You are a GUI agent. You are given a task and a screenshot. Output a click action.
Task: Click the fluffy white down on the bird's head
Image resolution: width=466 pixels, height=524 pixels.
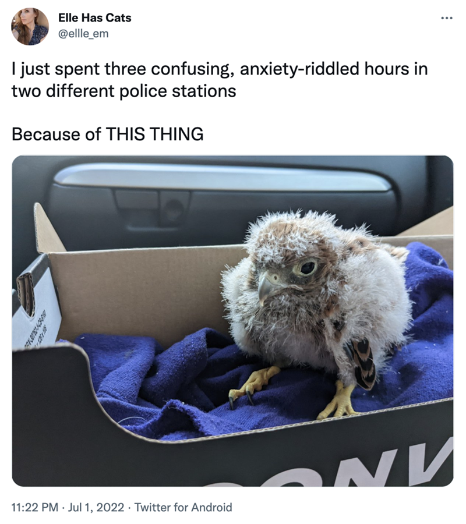(291, 231)
